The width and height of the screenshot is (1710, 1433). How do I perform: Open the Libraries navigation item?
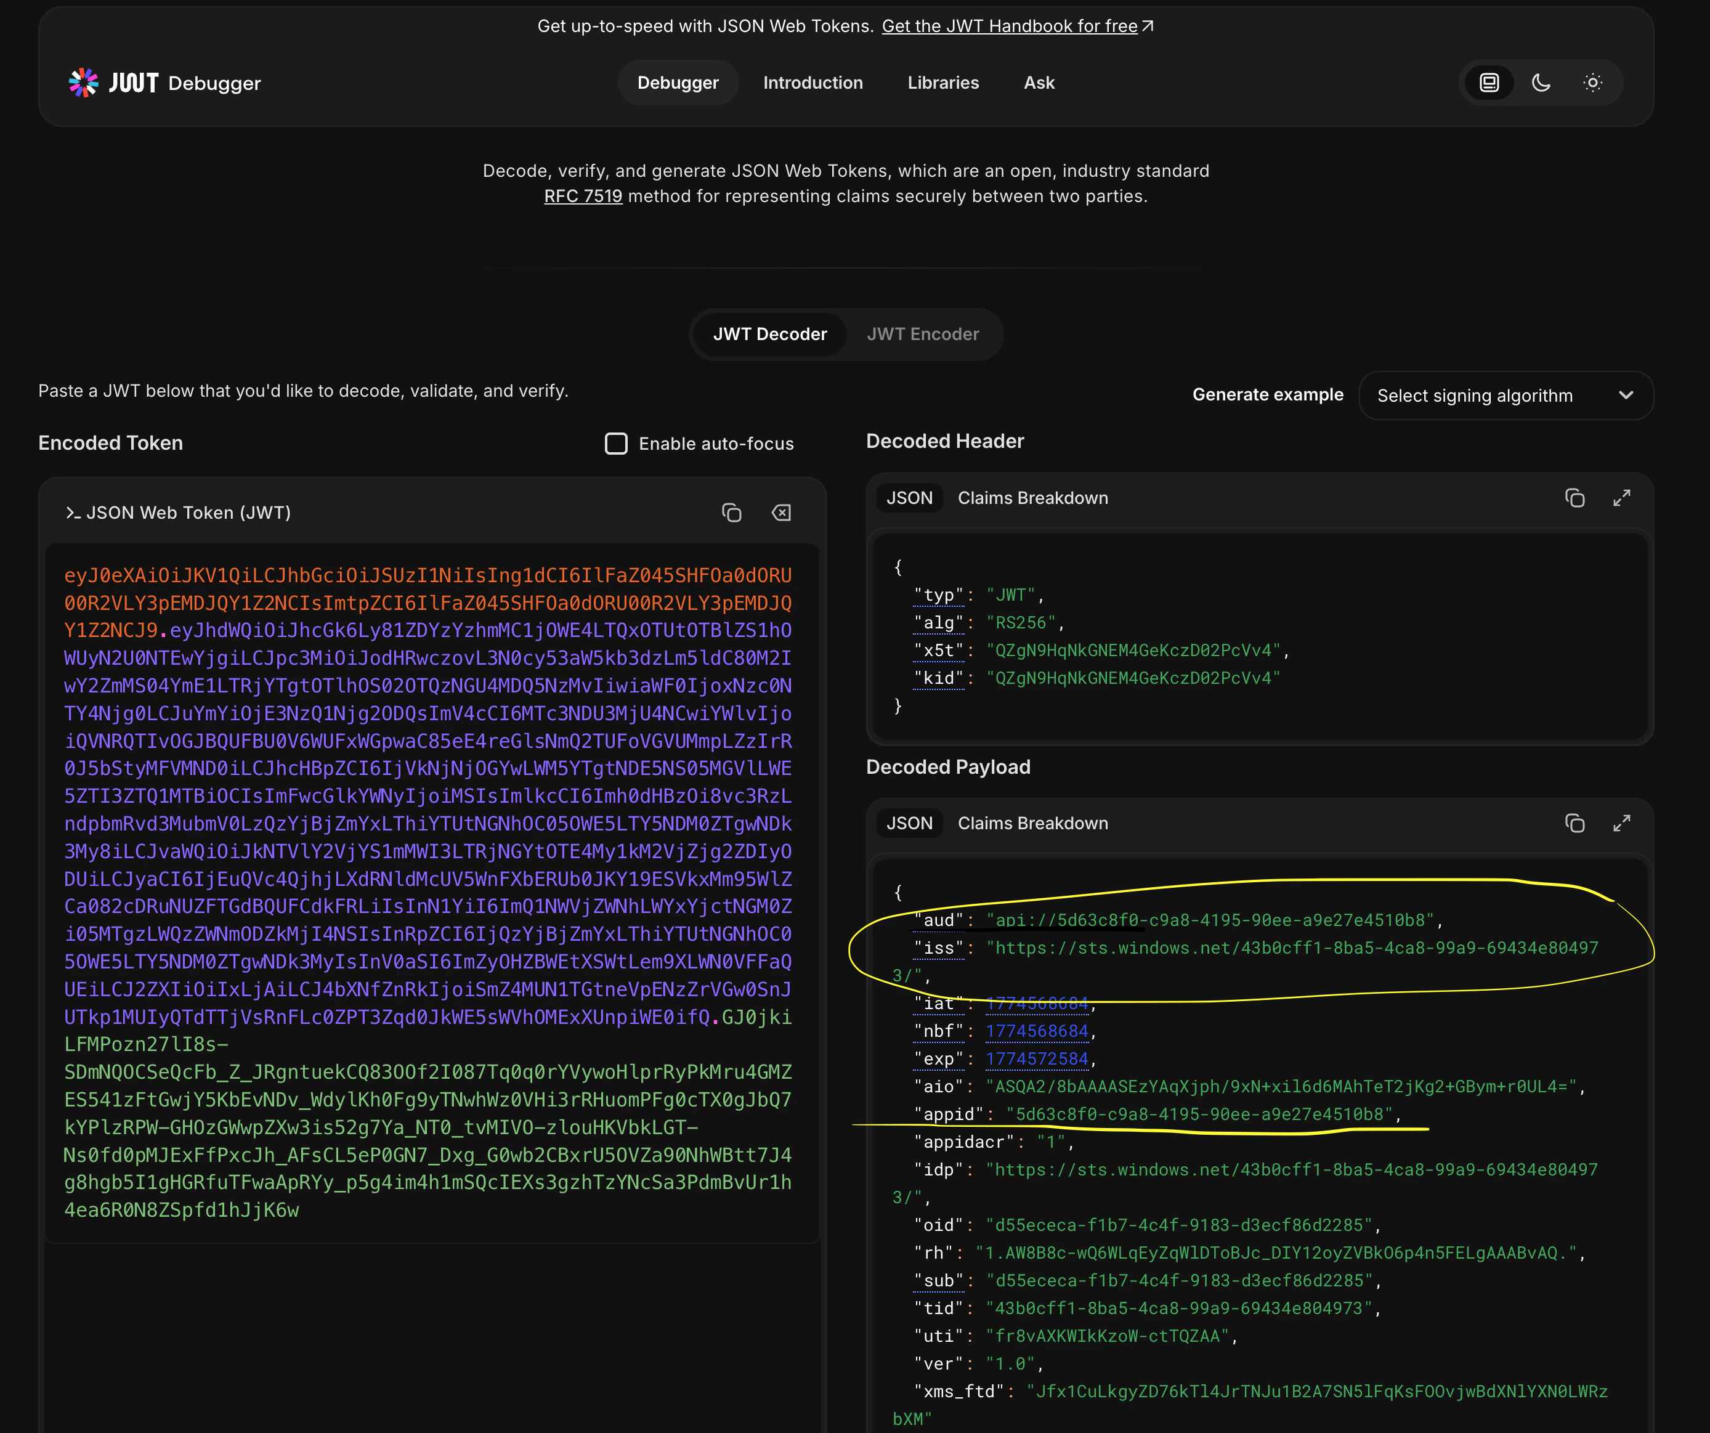pos(943,82)
